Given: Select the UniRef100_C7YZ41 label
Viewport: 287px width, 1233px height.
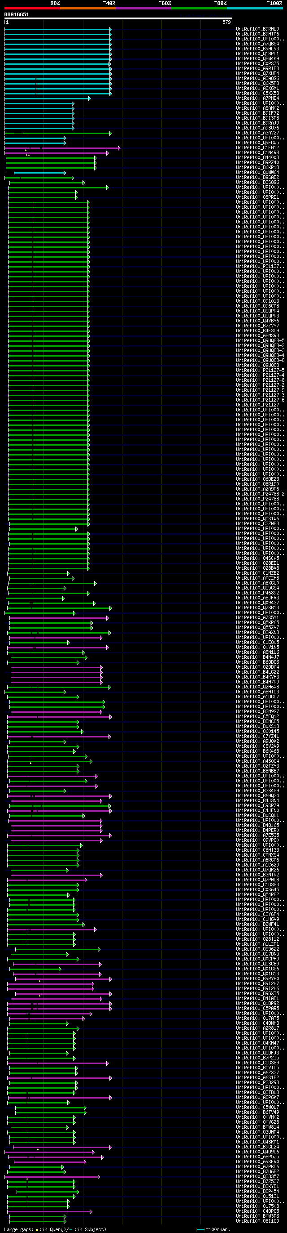Looking at the screenshot, I should [257, 737].
